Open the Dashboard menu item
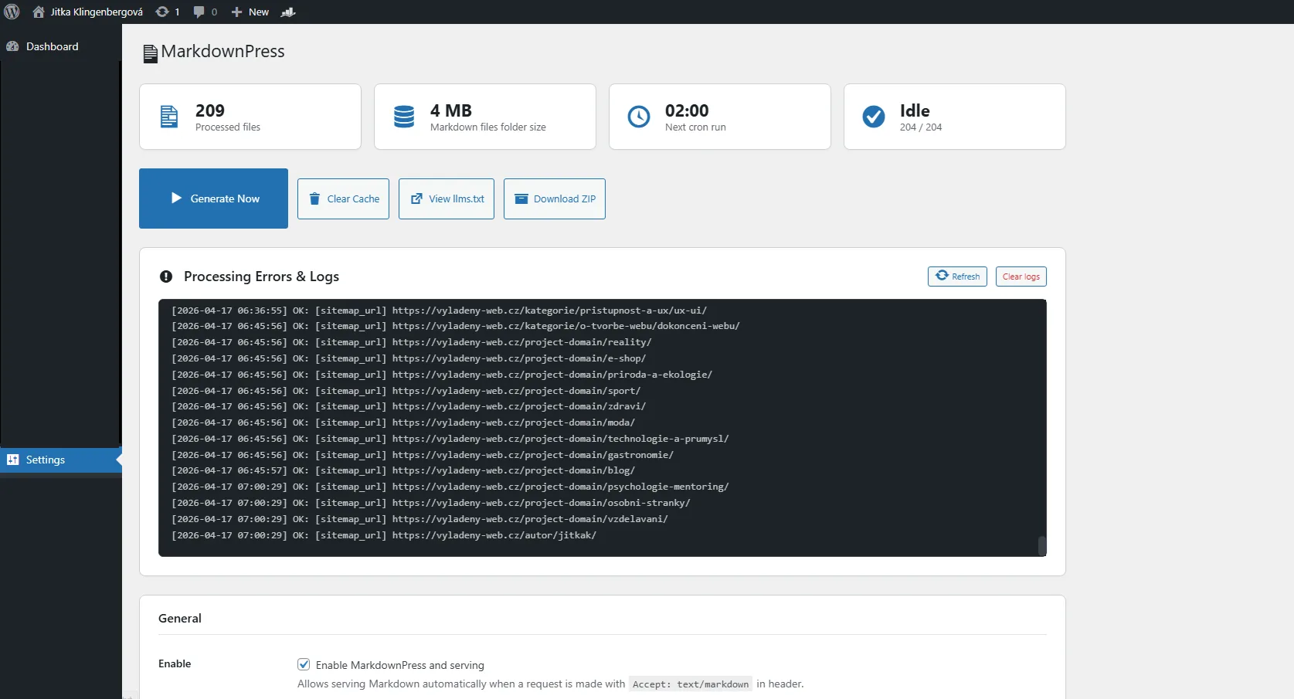This screenshot has width=1294, height=699. pyautogui.click(x=60, y=46)
